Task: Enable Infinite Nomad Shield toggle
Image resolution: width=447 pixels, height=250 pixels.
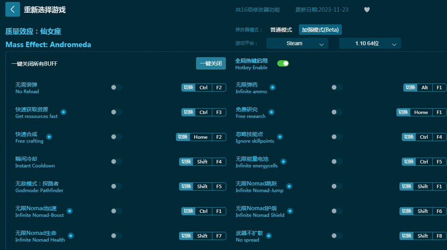Action: 337,211
